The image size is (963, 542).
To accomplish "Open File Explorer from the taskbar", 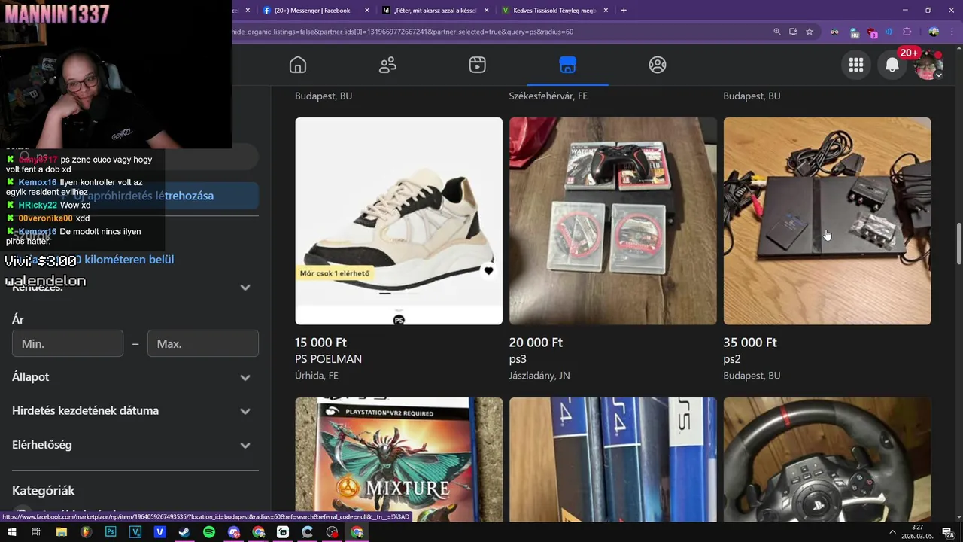I will (62, 532).
